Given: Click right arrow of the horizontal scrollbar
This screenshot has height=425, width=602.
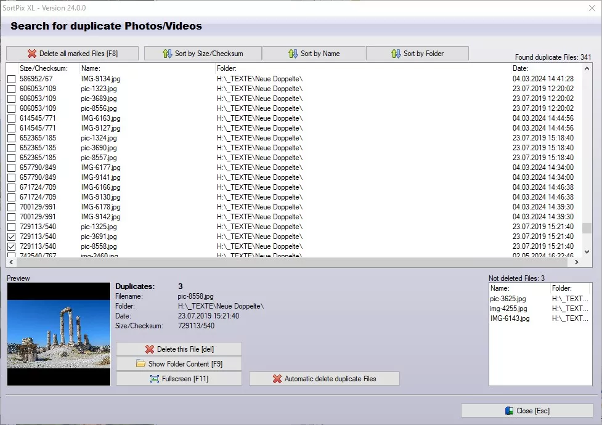Looking at the screenshot, I should (576, 262).
